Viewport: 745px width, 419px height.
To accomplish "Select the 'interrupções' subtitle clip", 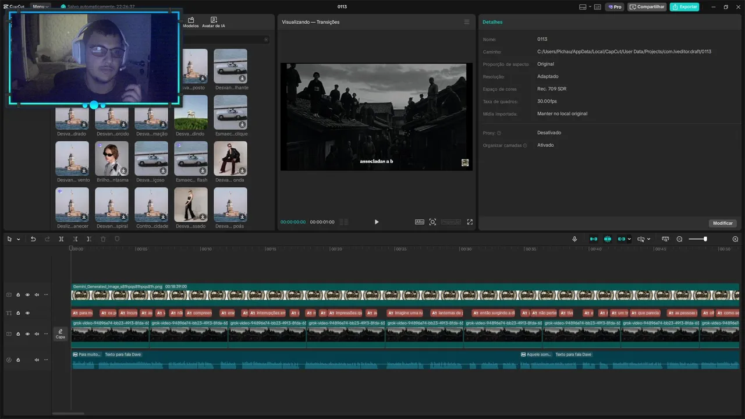I will tap(268, 313).
